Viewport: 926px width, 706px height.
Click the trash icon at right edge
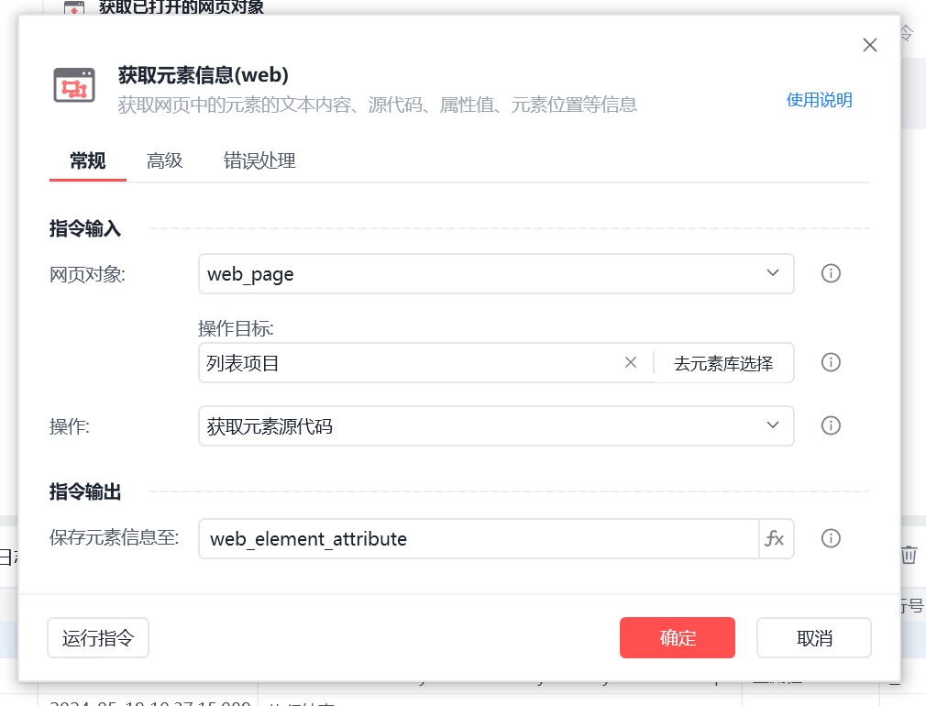tap(909, 555)
